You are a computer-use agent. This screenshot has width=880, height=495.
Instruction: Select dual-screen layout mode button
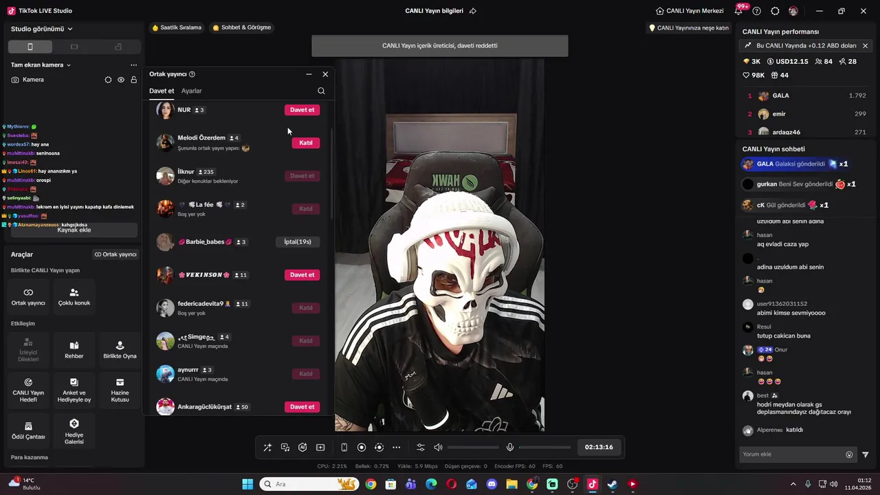pos(118,47)
